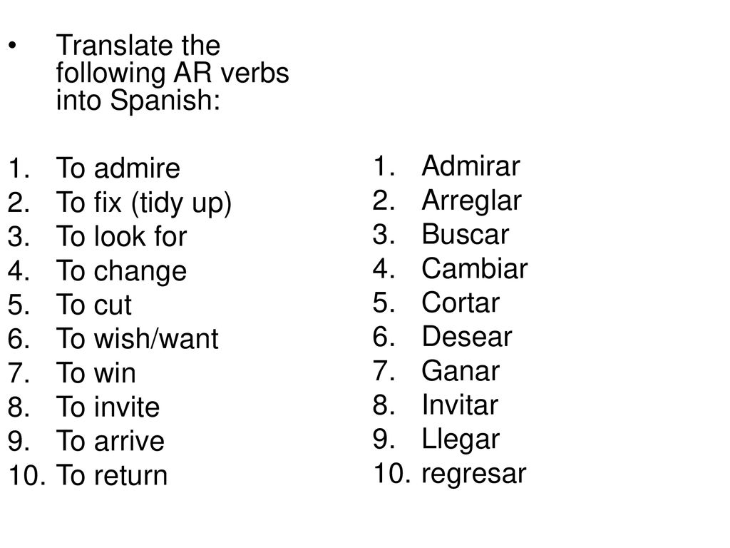This screenshot has width=730, height=548.
Task: Click the answer word 'Admirar'
Action: [x=471, y=166]
